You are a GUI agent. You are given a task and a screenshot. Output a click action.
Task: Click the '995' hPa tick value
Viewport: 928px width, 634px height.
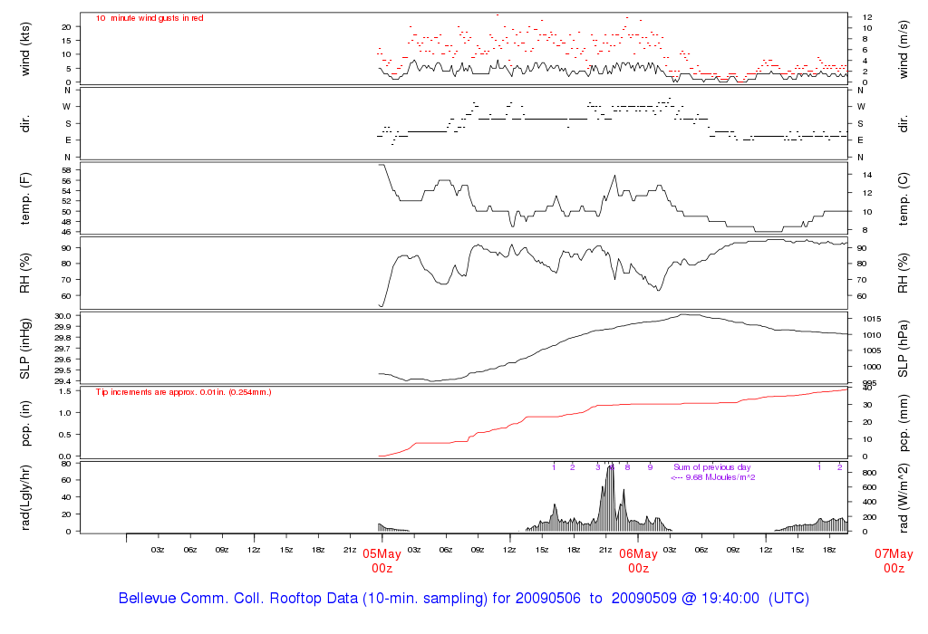pyautogui.click(x=869, y=383)
